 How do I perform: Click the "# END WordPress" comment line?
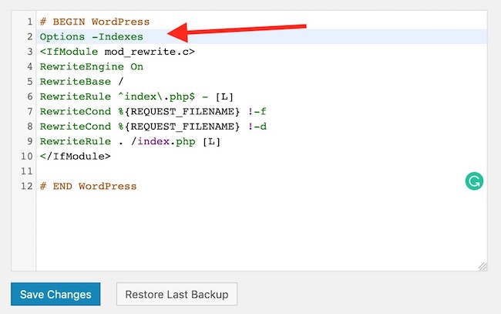tap(88, 186)
